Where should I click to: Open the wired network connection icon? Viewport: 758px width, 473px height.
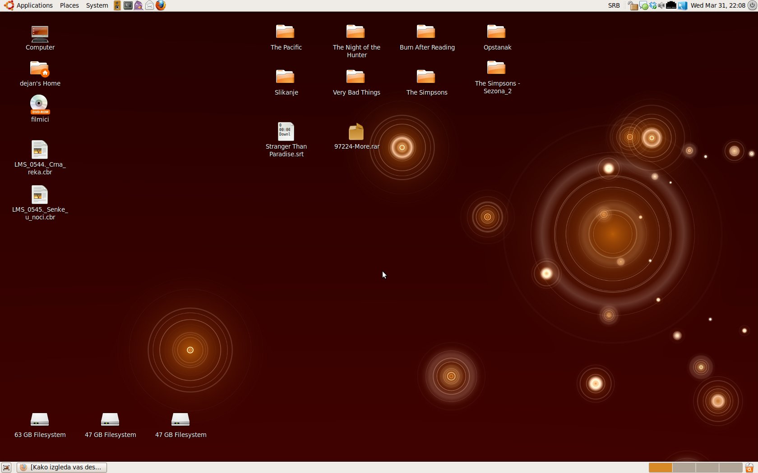coord(671,5)
